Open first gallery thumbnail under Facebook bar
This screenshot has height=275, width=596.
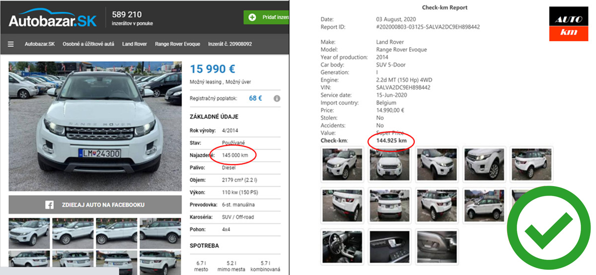coord(29,232)
